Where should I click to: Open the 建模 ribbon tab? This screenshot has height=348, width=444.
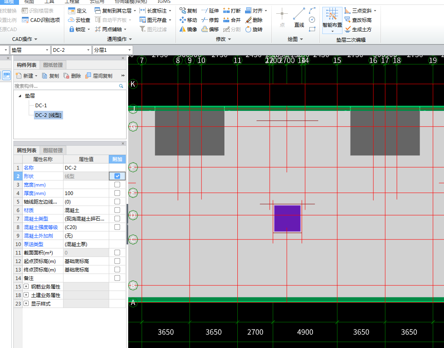[x=9, y=2]
